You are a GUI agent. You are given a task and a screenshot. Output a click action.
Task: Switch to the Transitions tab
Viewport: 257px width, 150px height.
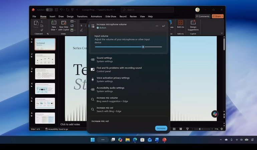point(82,17)
